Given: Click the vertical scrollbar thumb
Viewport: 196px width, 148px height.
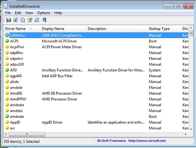Looking at the screenshot, I should coord(191,33).
